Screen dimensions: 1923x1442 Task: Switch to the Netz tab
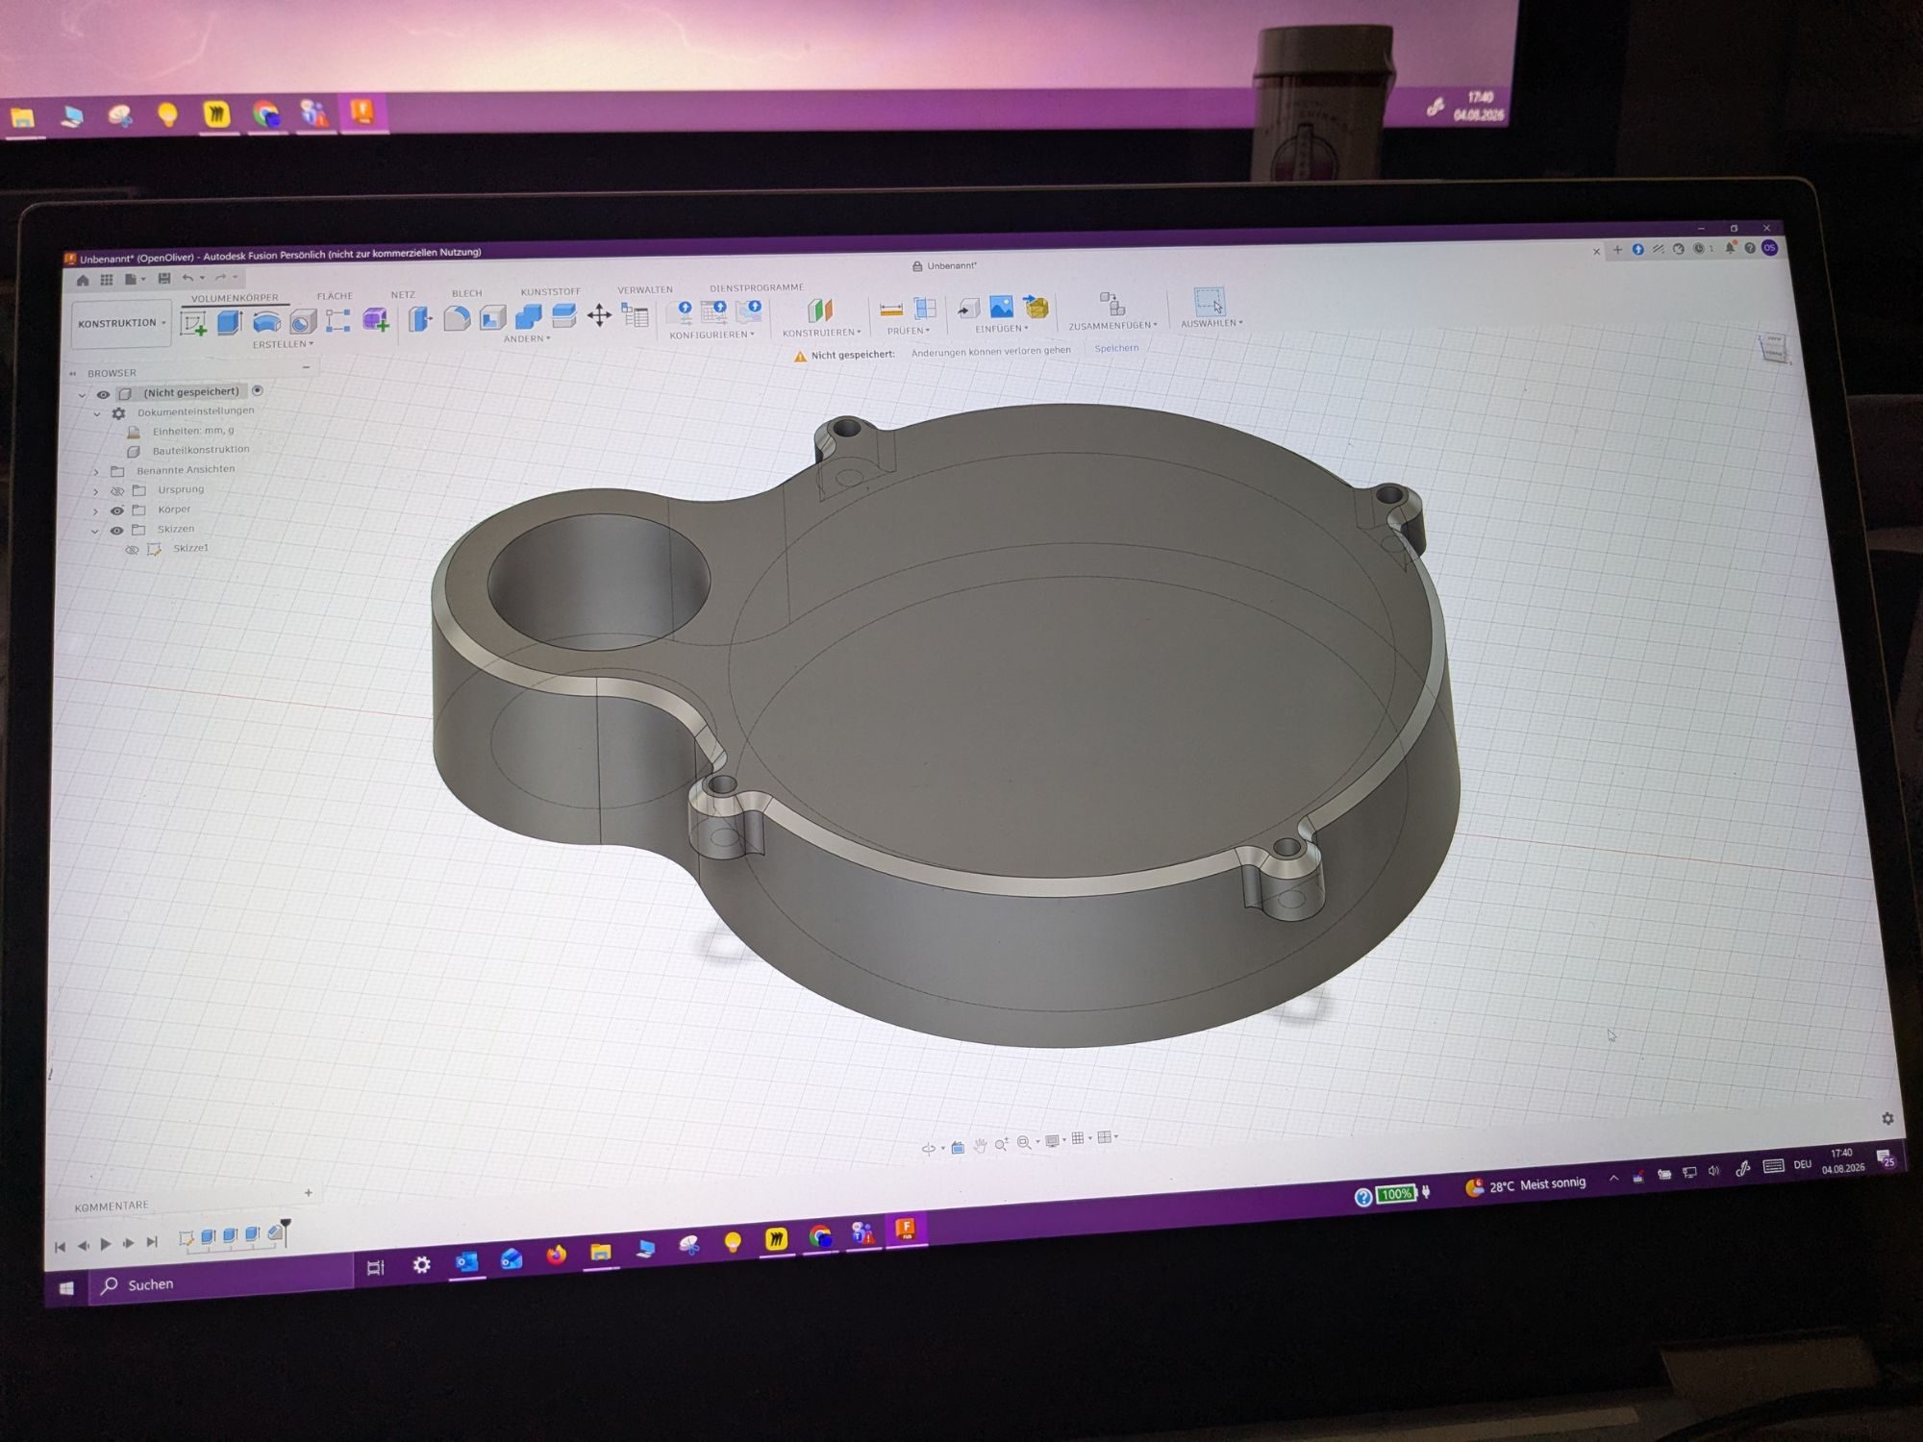click(403, 294)
